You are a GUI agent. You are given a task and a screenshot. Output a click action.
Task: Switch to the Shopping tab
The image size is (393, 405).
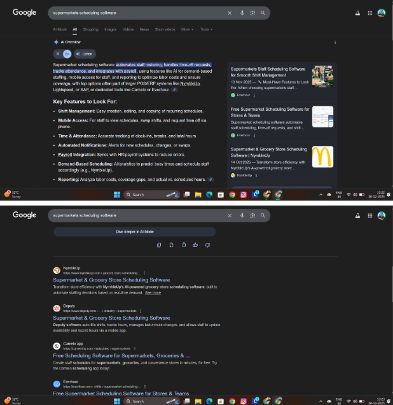click(91, 29)
